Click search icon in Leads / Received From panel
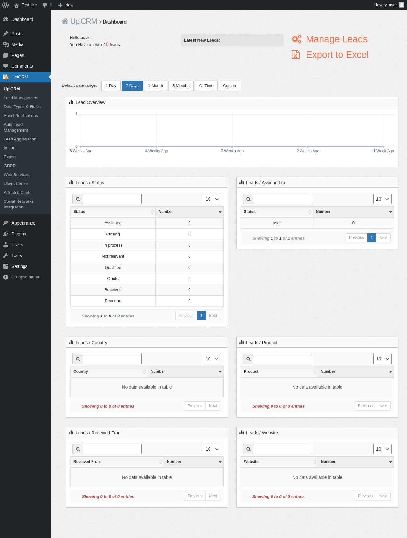Image resolution: width=407 pixels, height=538 pixels. click(78, 449)
